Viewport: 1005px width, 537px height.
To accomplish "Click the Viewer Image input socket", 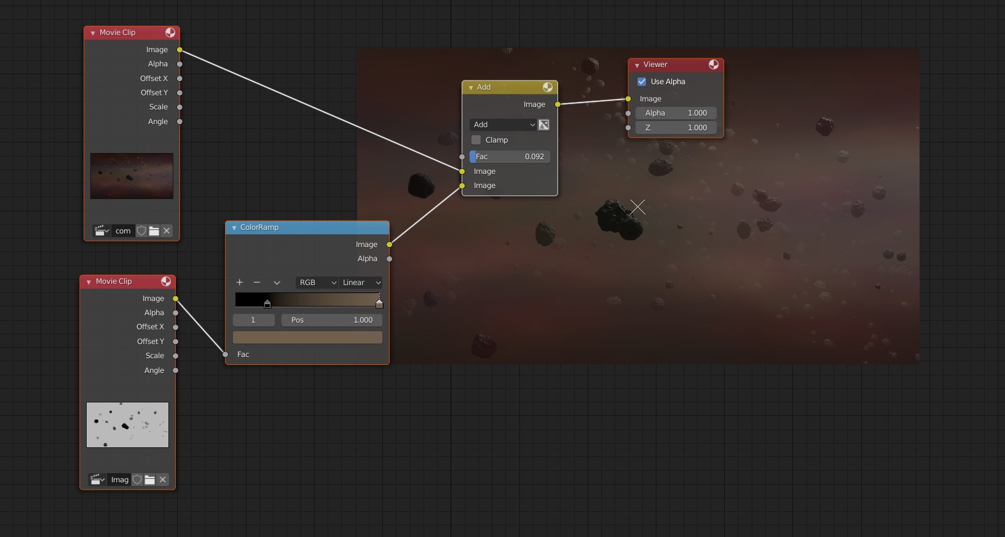I will coord(628,99).
